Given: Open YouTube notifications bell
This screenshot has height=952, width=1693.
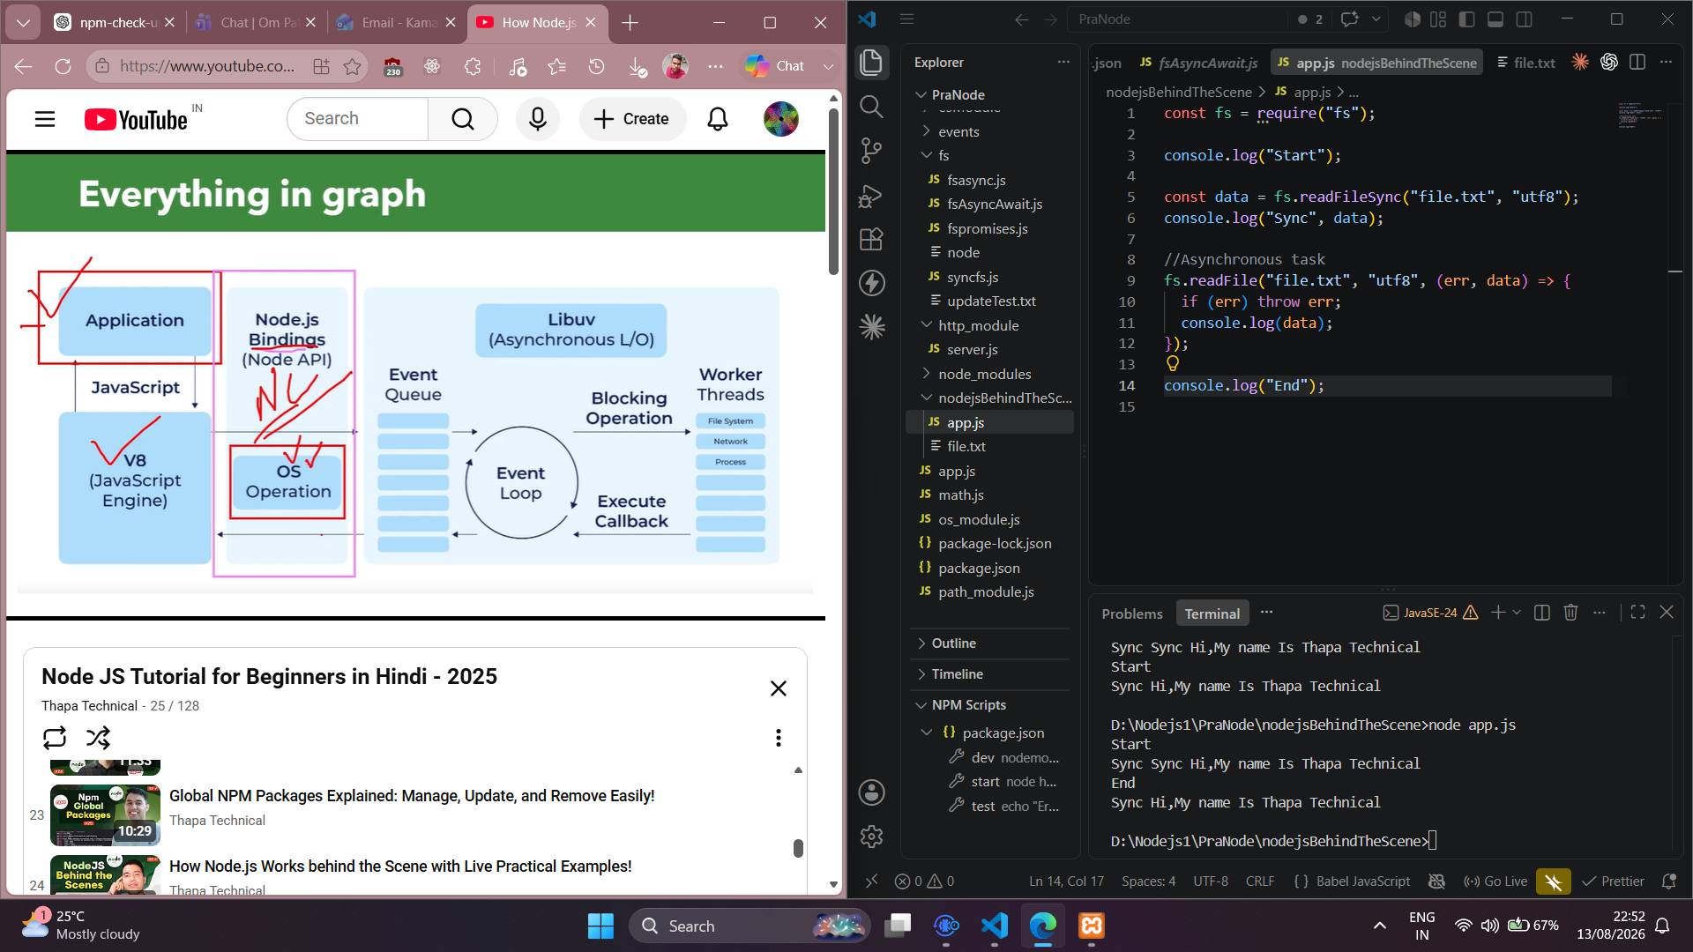Looking at the screenshot, I should point(718,119).
